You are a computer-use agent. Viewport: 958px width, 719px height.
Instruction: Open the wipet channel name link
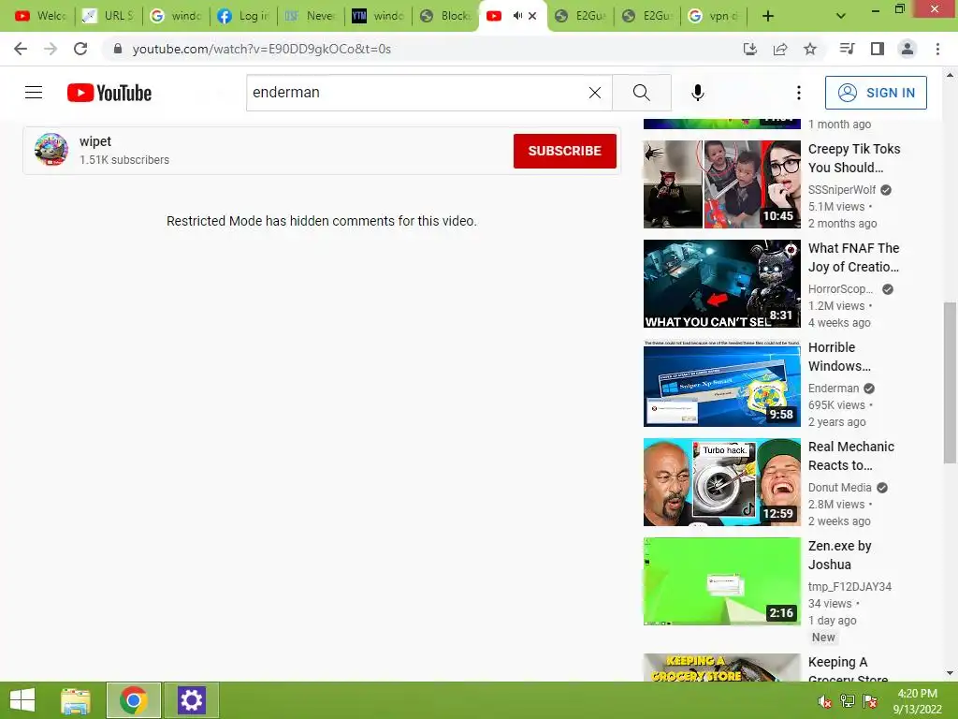click(95, 141)
